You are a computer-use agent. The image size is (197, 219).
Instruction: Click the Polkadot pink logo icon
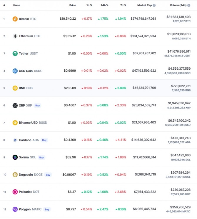[x=15, y=192]
